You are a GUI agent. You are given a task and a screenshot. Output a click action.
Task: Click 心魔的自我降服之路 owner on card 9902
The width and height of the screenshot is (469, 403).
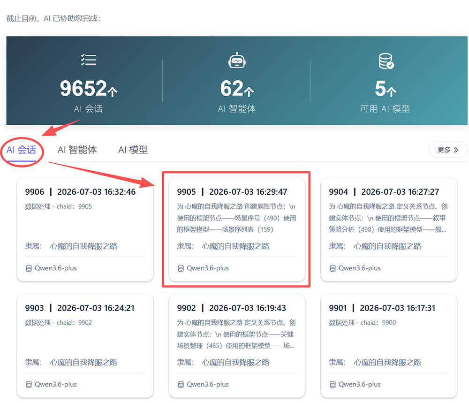[236, 362]
